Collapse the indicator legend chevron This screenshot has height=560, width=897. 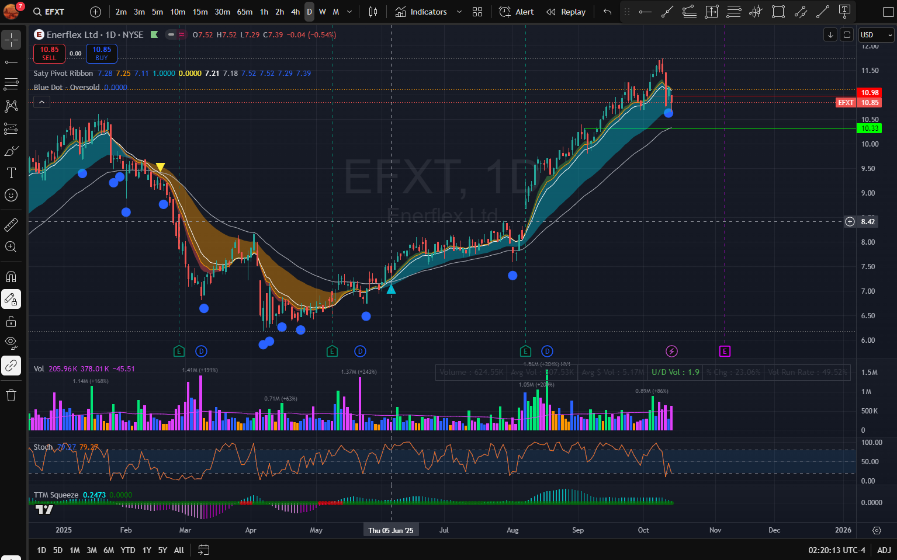click(x=41, y=102)
